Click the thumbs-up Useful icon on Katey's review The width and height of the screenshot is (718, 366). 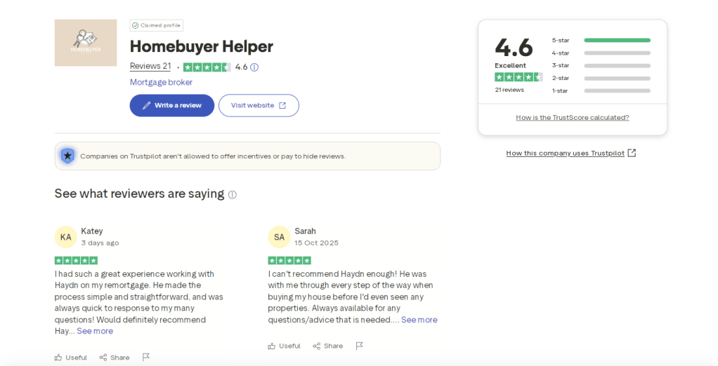point(58,358)
